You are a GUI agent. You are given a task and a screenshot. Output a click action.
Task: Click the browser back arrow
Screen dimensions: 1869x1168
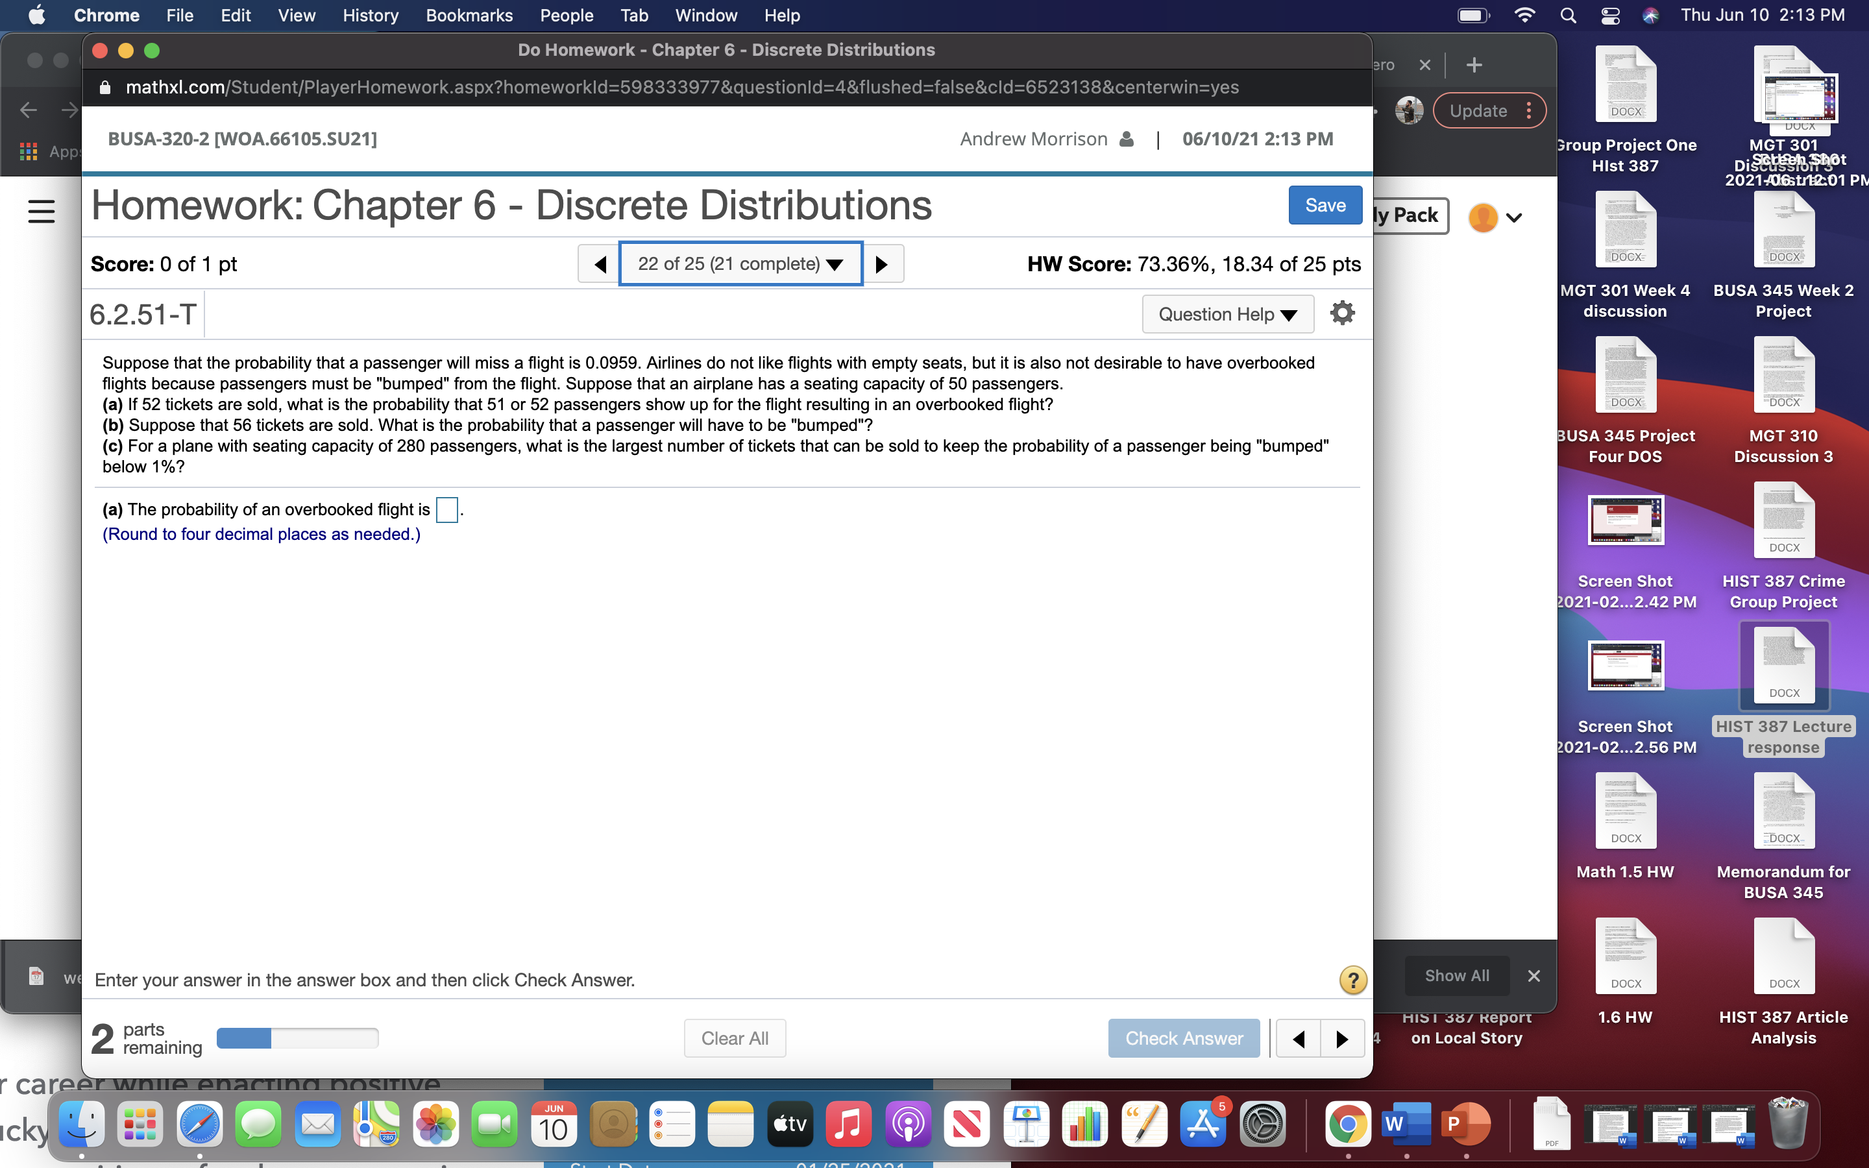(28, 110)
